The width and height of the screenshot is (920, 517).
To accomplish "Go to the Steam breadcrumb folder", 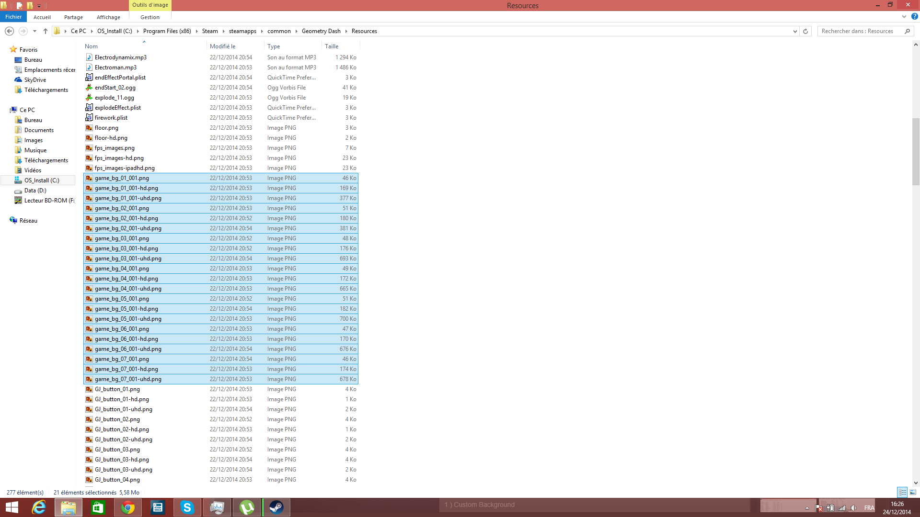I will click(210, 31).
